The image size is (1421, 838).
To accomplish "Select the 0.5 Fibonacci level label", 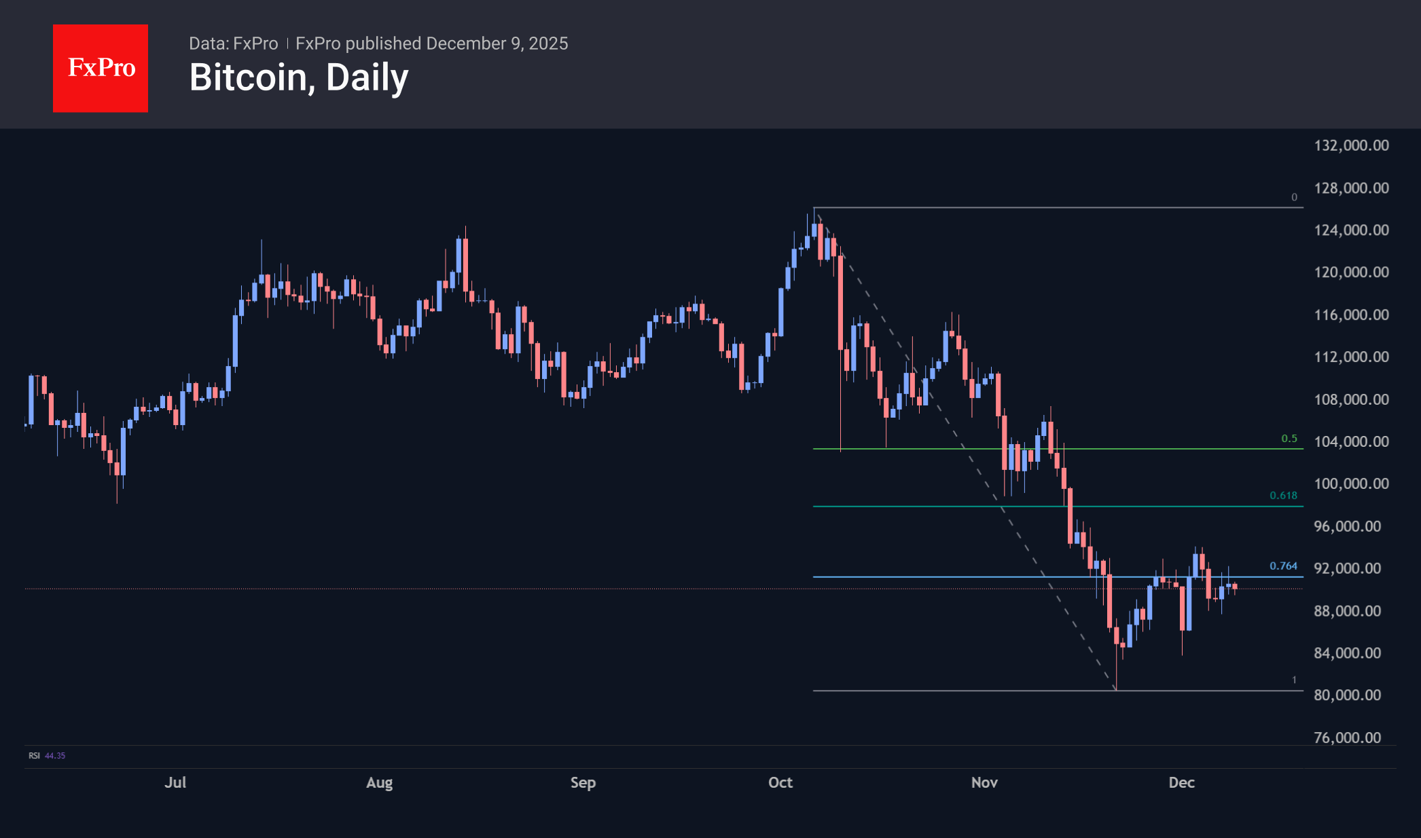I will click(x=1289, y=439).
